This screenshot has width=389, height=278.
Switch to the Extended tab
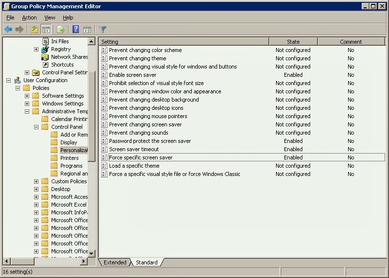(x=115, y=262)
